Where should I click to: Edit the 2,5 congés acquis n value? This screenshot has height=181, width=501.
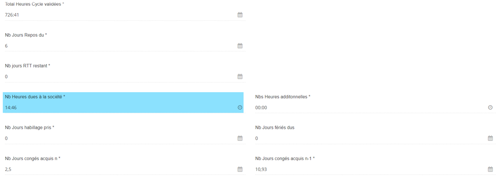coord(120,169)
